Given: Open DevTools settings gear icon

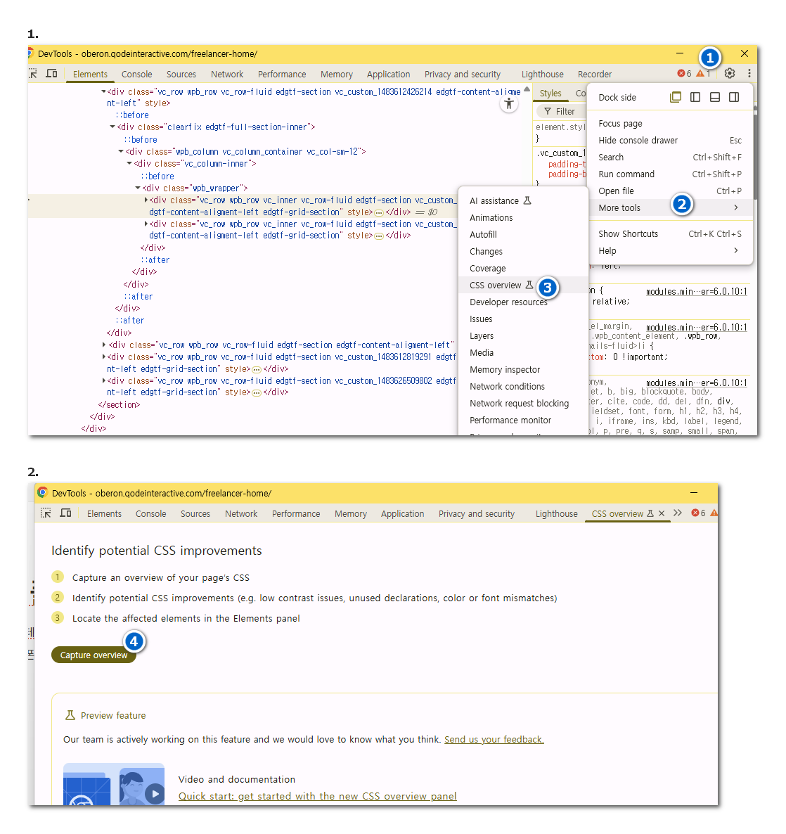Looking at the screenshot, I should [730, 73].
